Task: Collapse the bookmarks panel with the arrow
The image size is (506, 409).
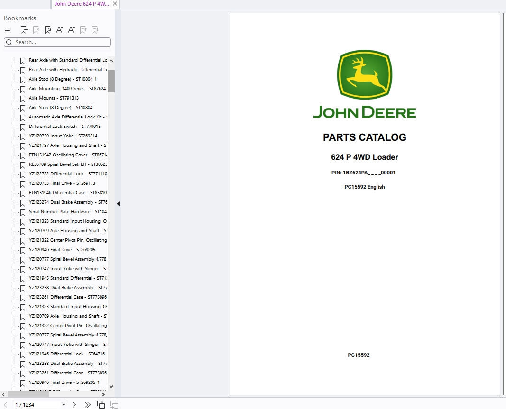Action: coord(118,204)
